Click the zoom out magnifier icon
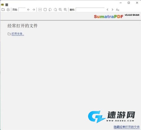The image size is (141, 130). tap(60, 10)
